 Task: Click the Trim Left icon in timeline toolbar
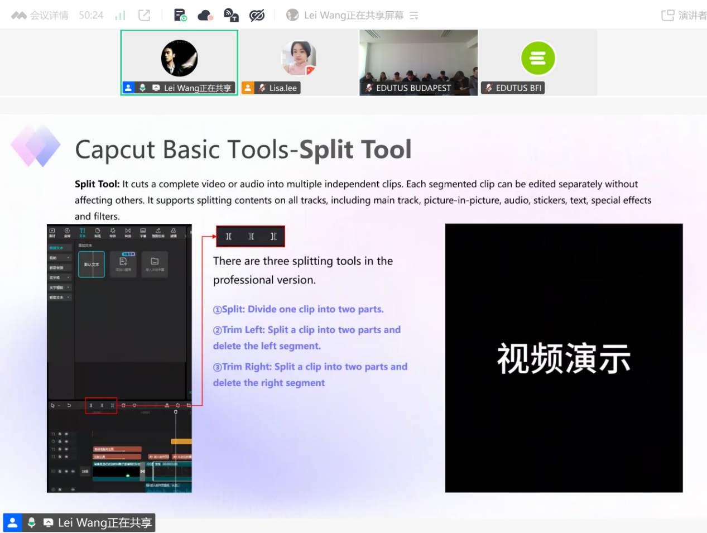(102, 405)
